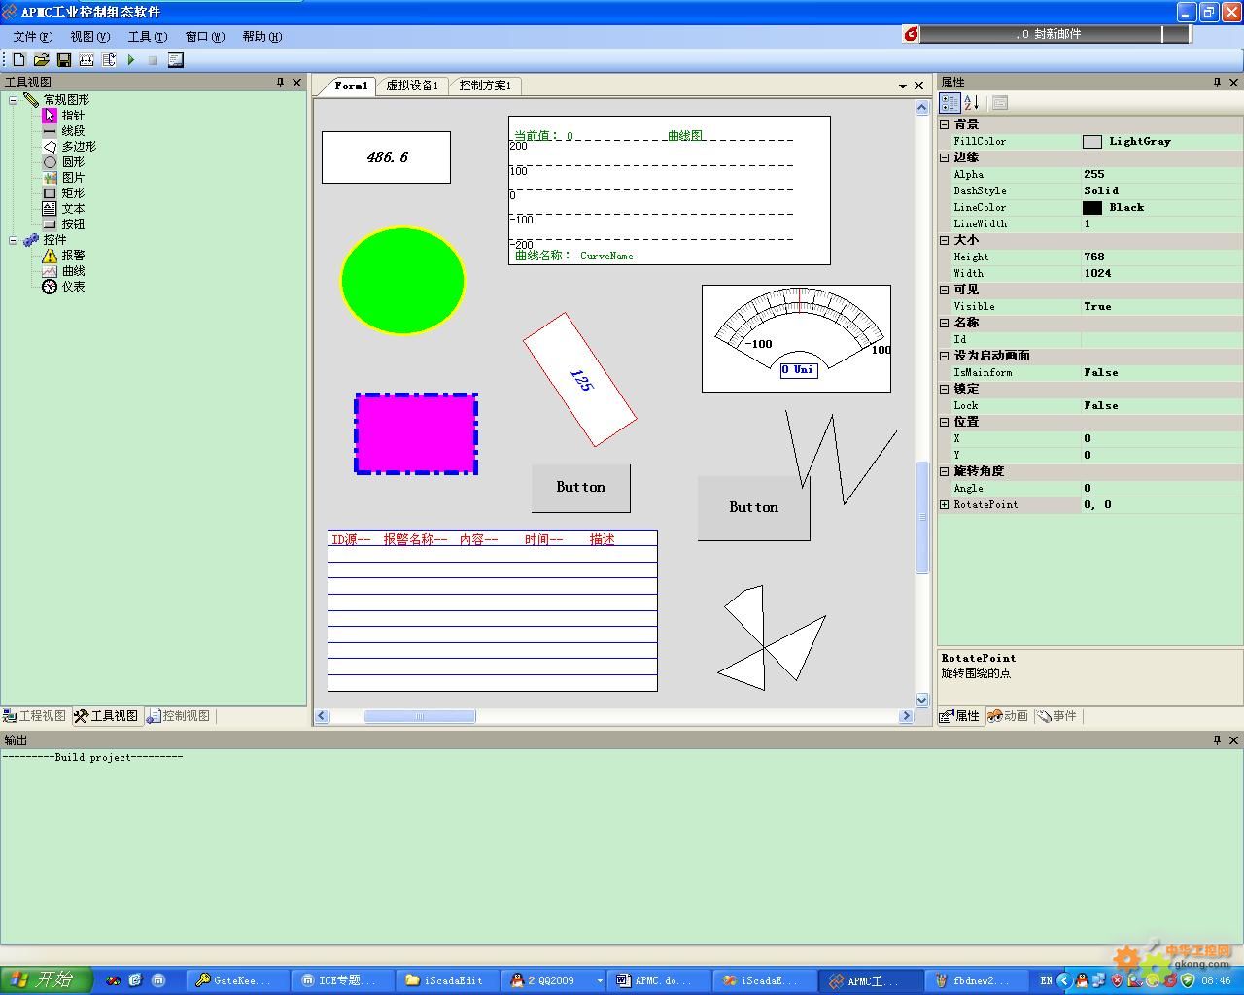This screenshot has width=1244, height=995.
Task: Switch to the 控制视图 tab
Action: point(179,716)
